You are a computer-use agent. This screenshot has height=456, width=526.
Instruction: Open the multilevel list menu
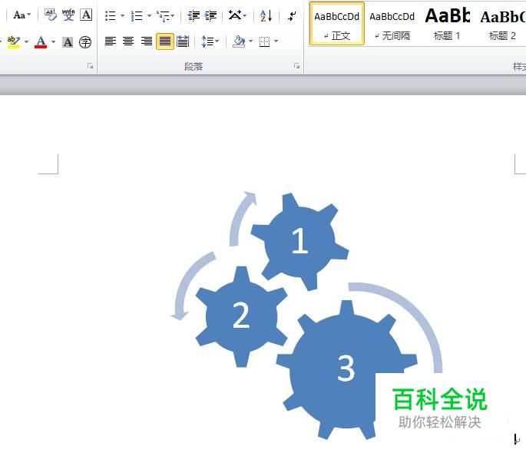pos(165,15)
